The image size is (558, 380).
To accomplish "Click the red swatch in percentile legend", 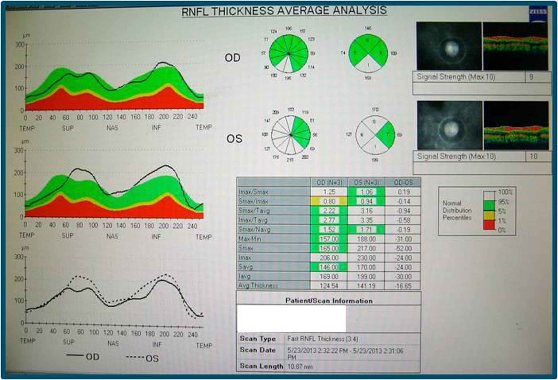I will pyautogui.click(x=489, y=225).
